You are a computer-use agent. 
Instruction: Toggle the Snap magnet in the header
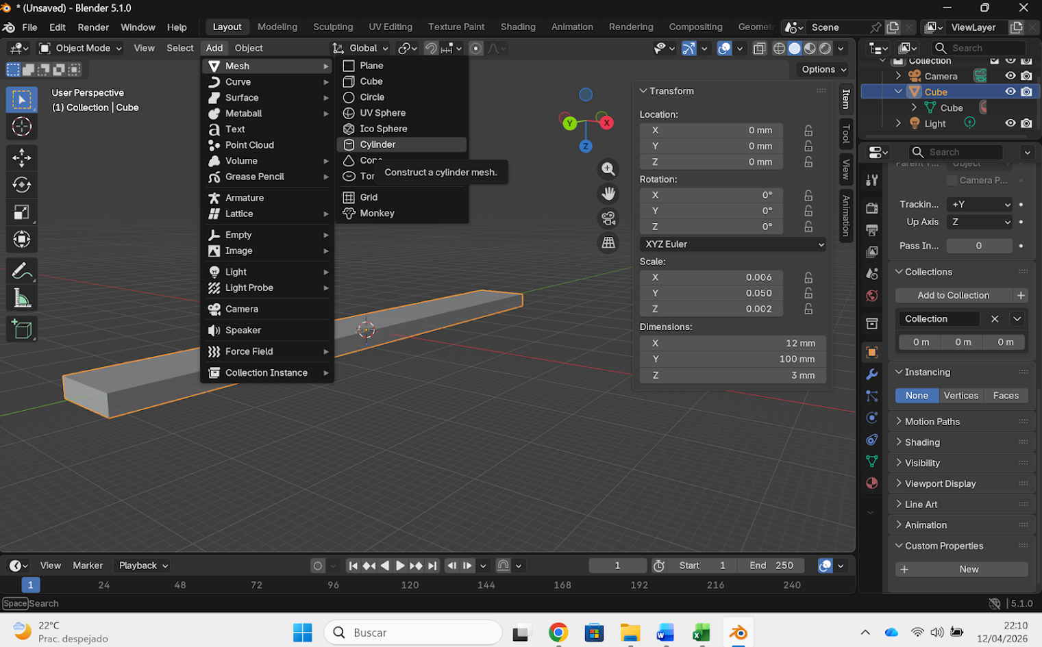tap(431, 49)
